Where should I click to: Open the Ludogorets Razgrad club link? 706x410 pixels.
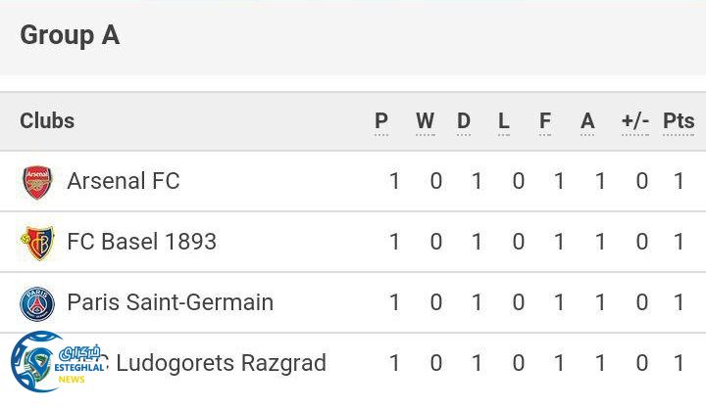point(221,364)
